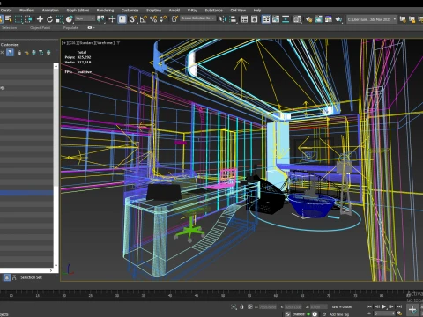Click the Selection Set label at panel bottom
Viewport: 423px width, 317px height.
tap(31, 277)
